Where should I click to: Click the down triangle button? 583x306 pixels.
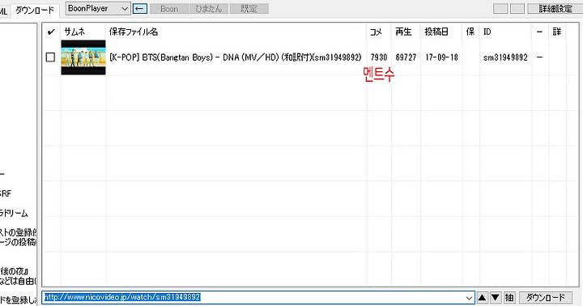(496, 298)
